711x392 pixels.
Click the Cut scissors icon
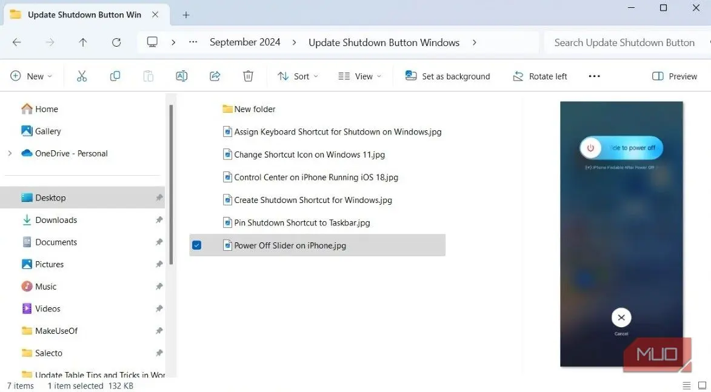(x=82, y=76)
